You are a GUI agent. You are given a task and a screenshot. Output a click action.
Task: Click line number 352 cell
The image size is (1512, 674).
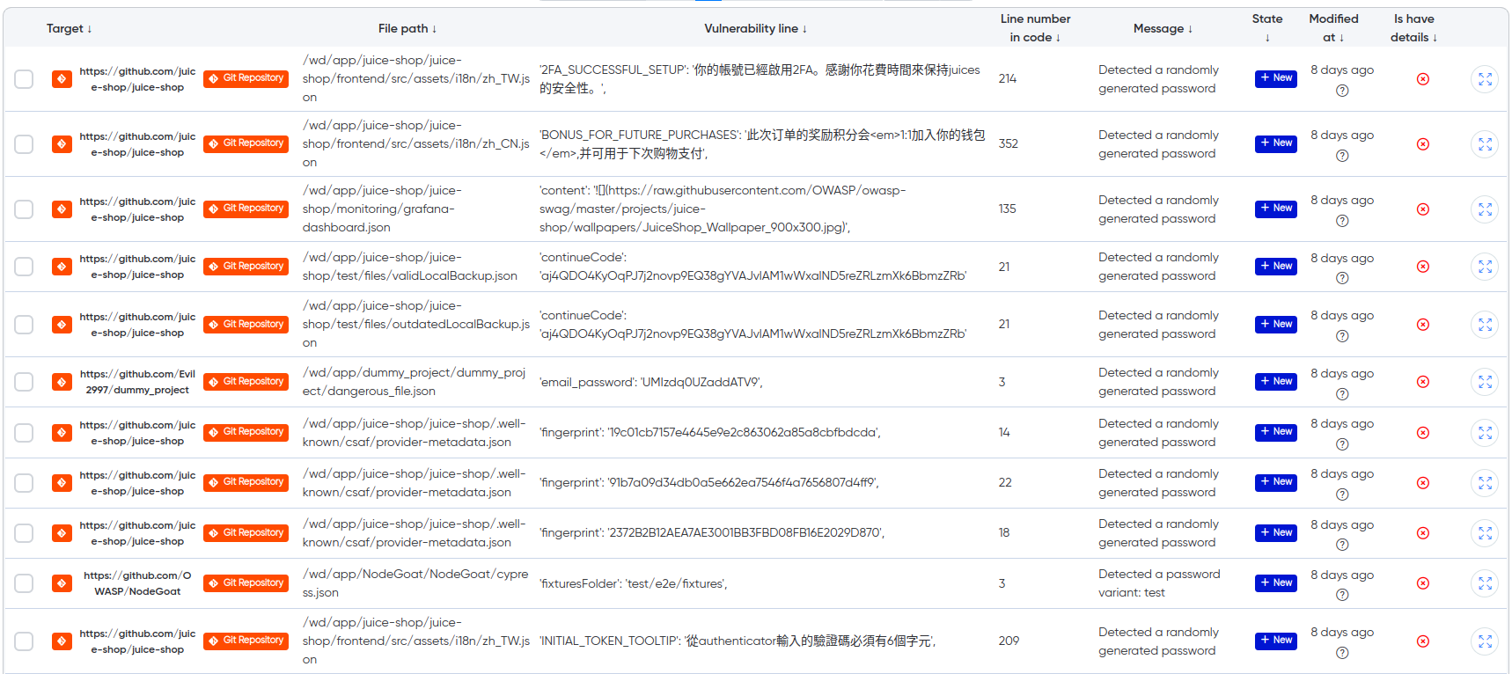pos(1009,144)
